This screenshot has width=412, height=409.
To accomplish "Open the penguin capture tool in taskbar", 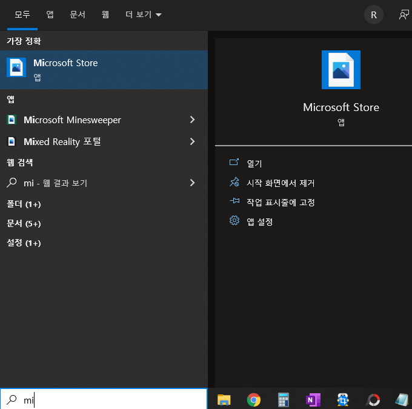I will click(343, 400).
